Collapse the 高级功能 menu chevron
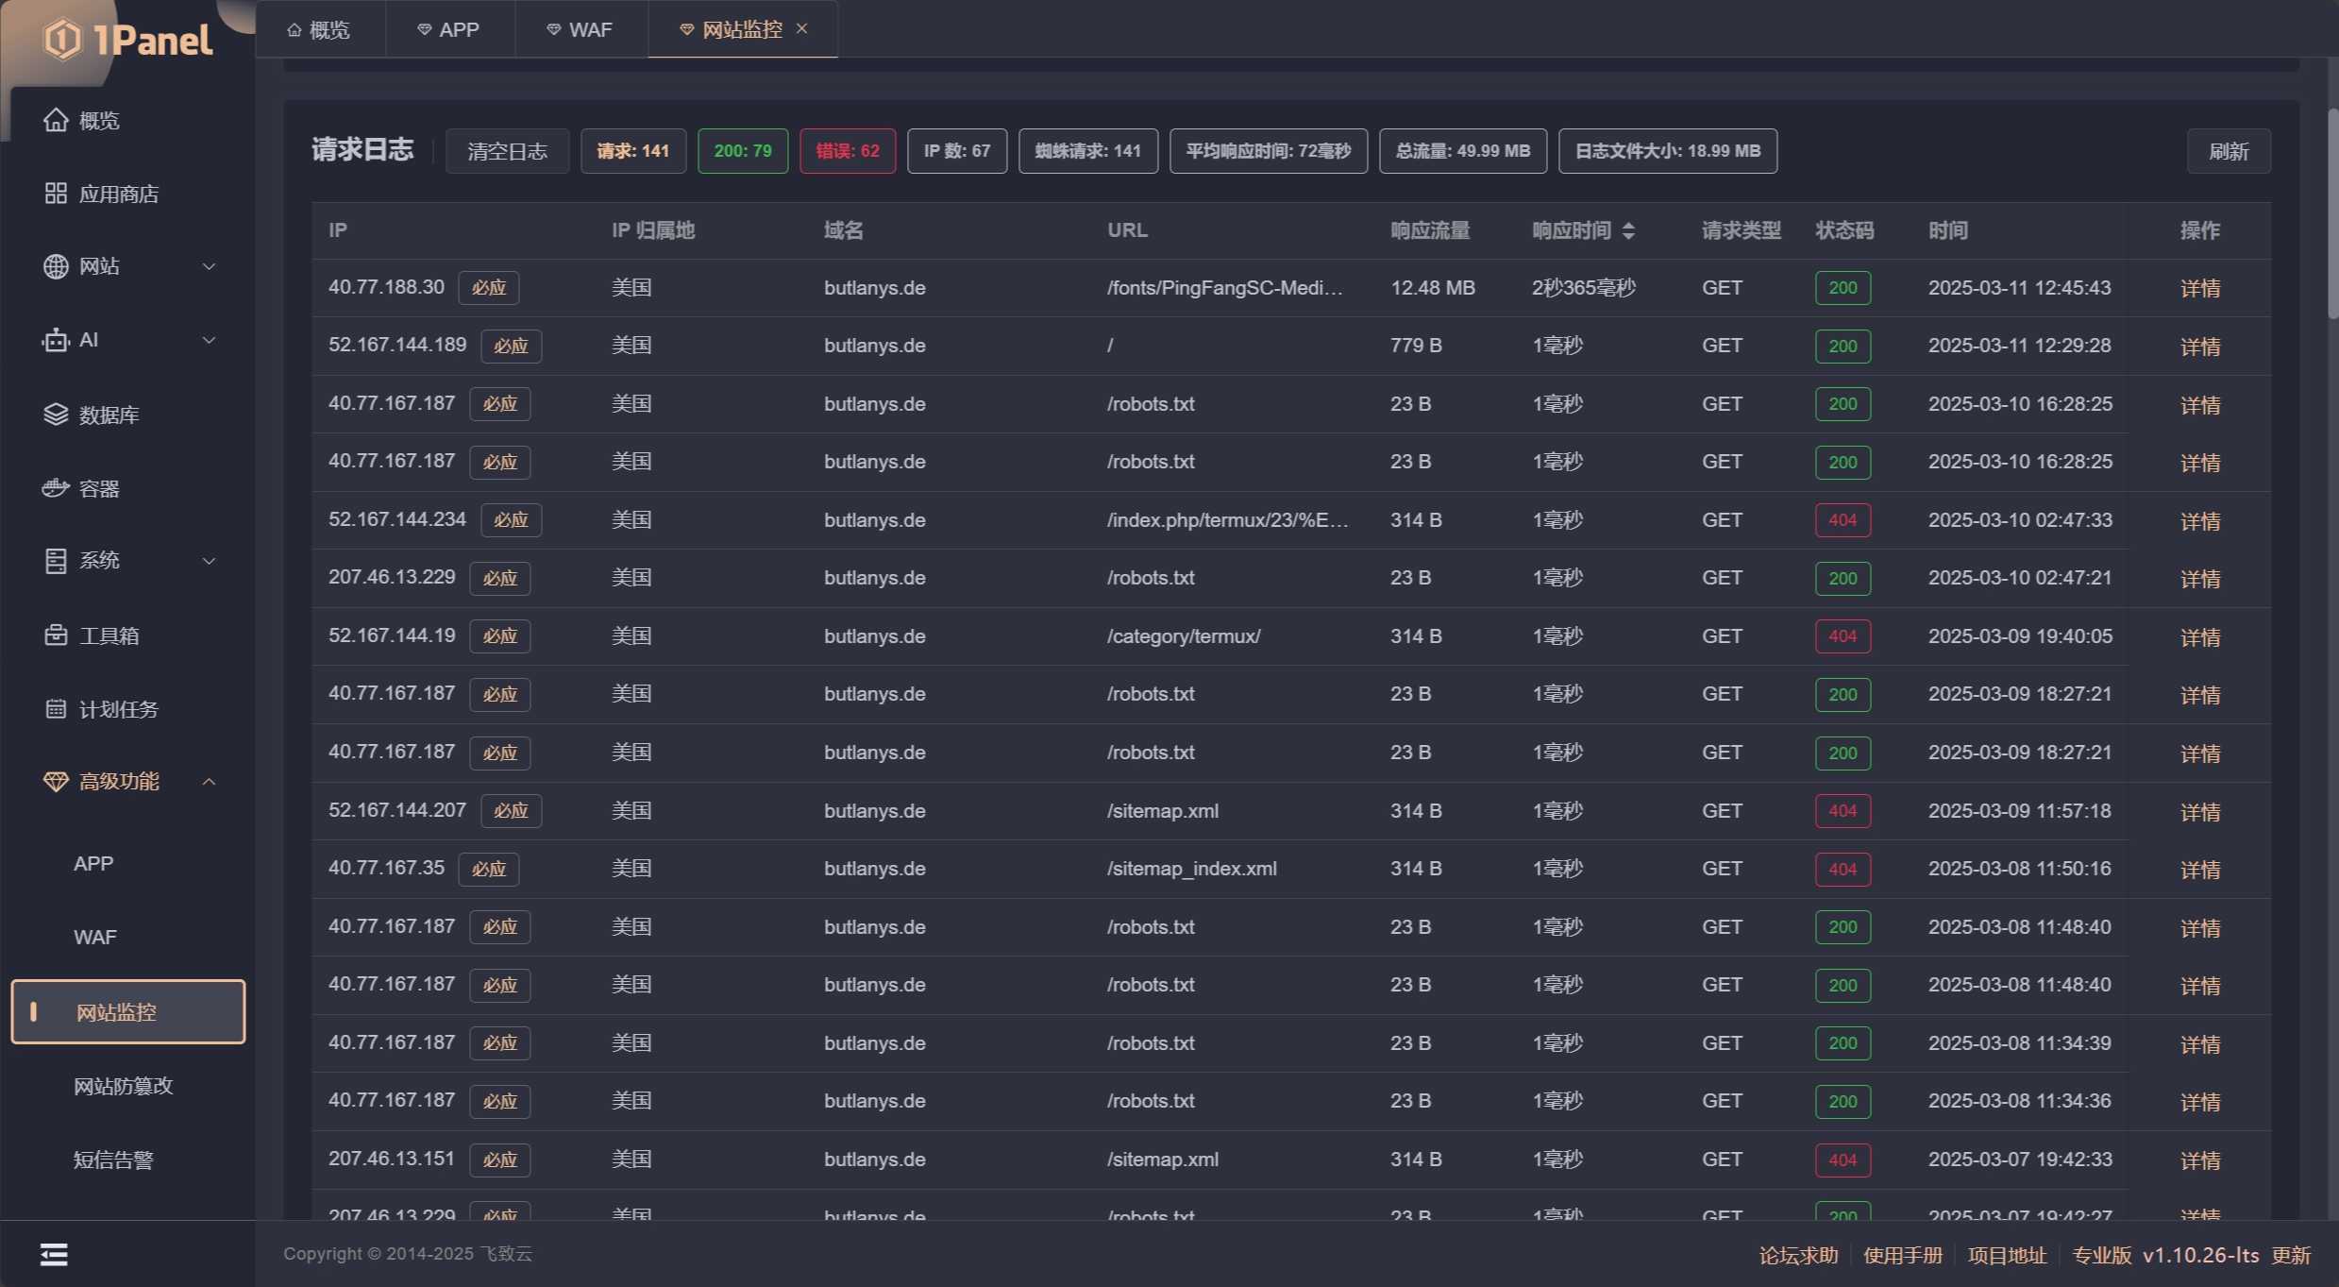 click(210, 782)
